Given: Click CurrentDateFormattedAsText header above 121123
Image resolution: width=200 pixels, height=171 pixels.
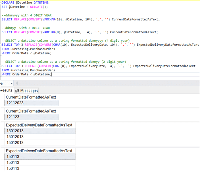Looking at the screenshot, I should [x=31, y=111].
